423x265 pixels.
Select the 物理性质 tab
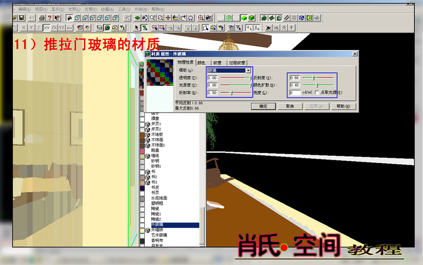click(x=186, y=62)
